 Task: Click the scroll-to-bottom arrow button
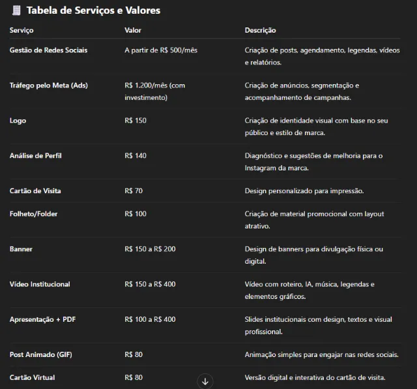click(205, 381)
